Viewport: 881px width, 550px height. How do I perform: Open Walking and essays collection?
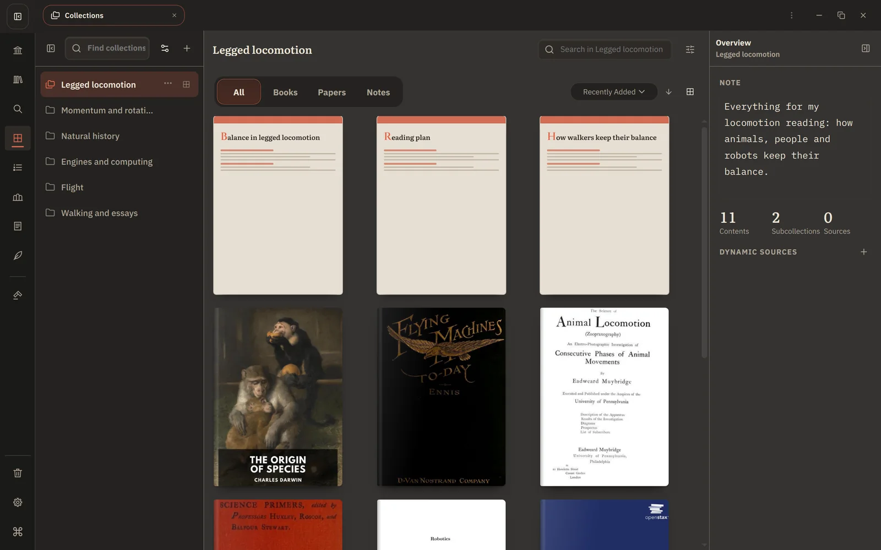(x=119, y=213)
